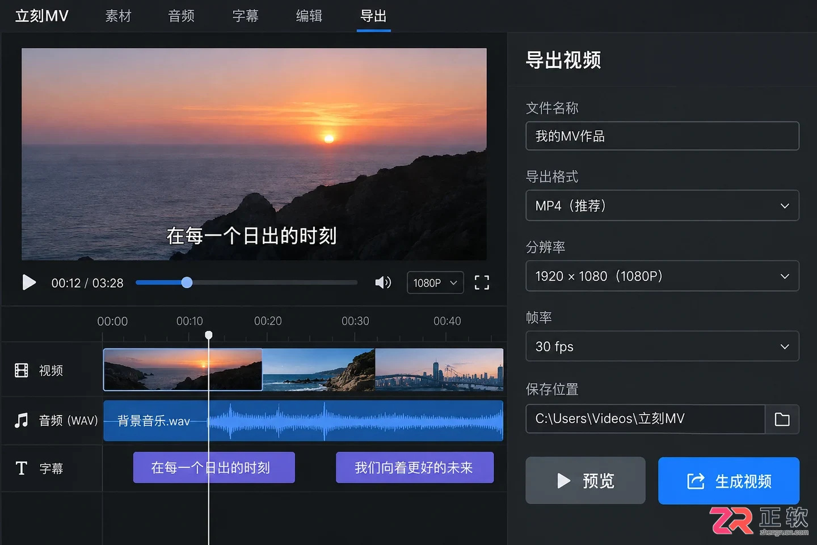Click the 保存位置 path field
This screenshot has width=817, height=545.
click(x=645, y=419)
